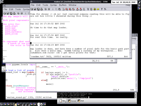141x106 pixels.
Task: Click Open file icon in readme.txt GVIM toolbar
Action: point(32,9)
